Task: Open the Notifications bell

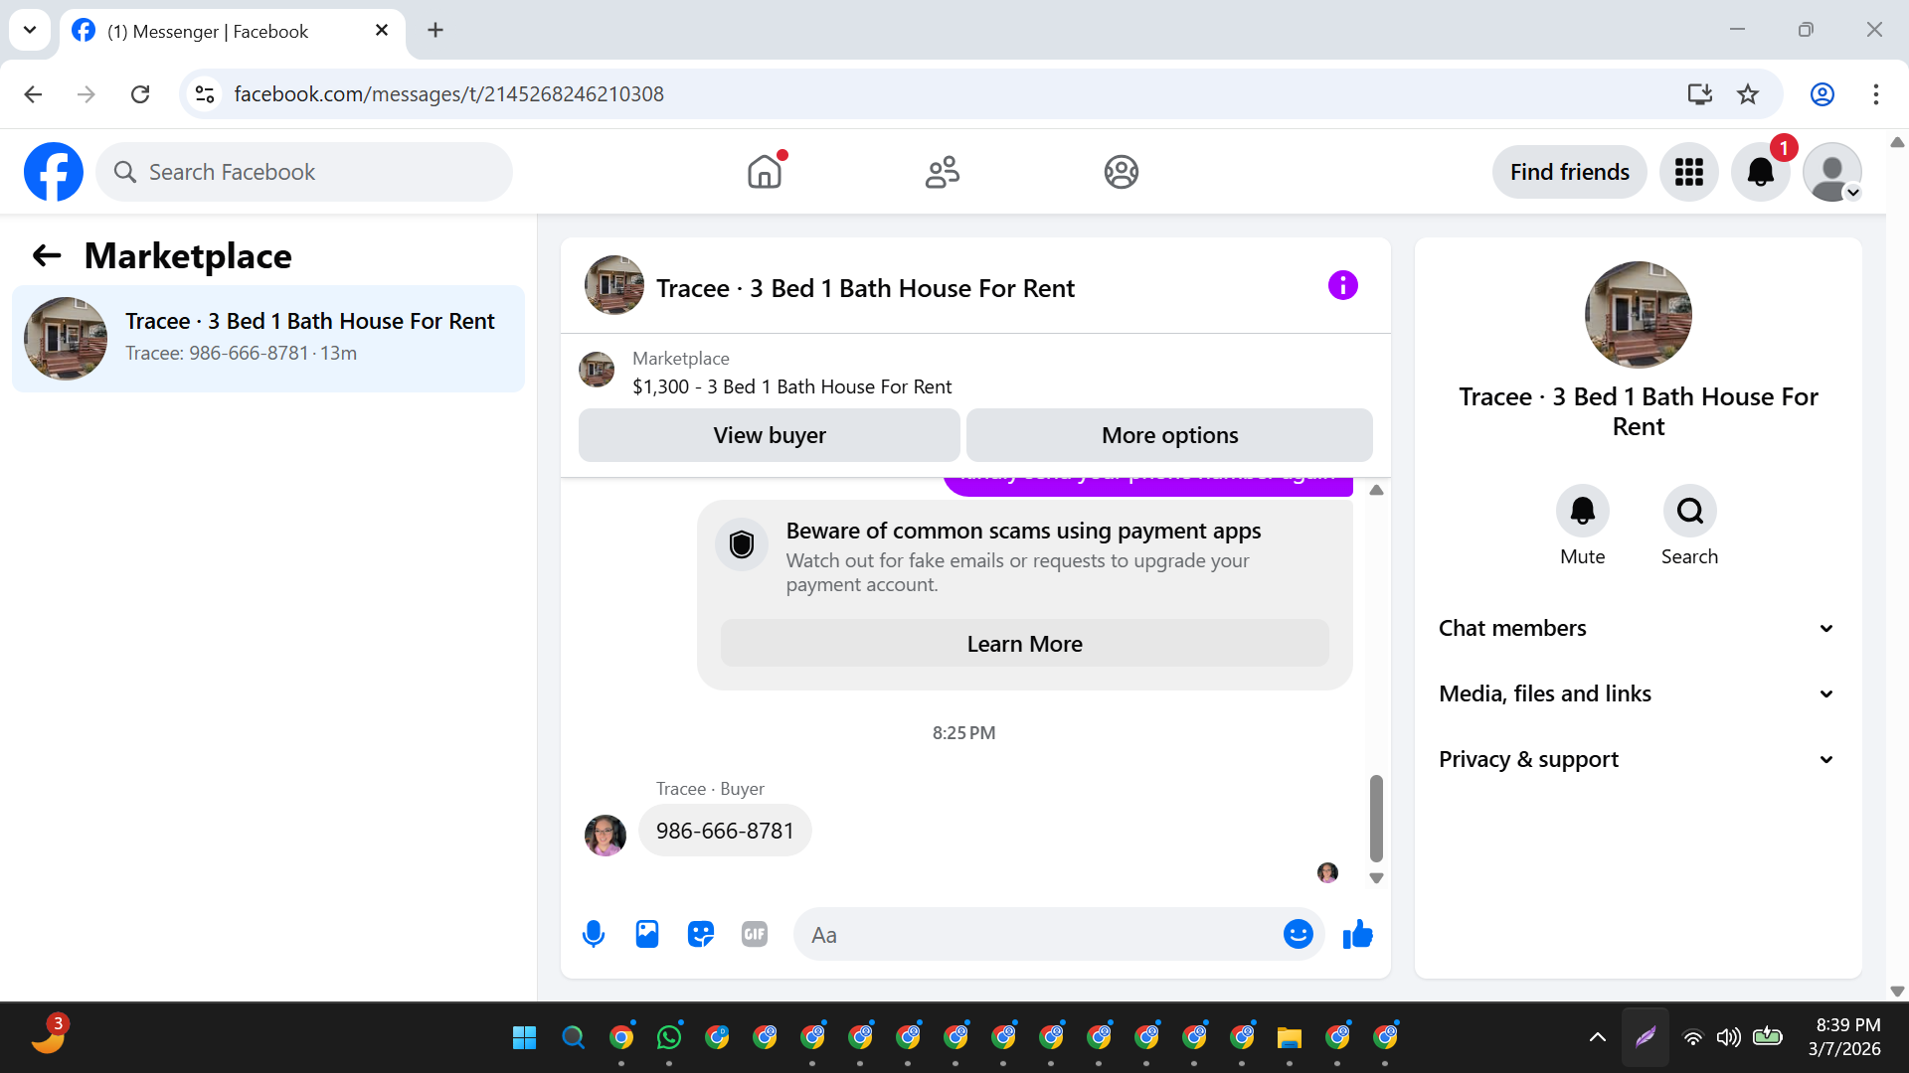Action: click(1760, 172)
